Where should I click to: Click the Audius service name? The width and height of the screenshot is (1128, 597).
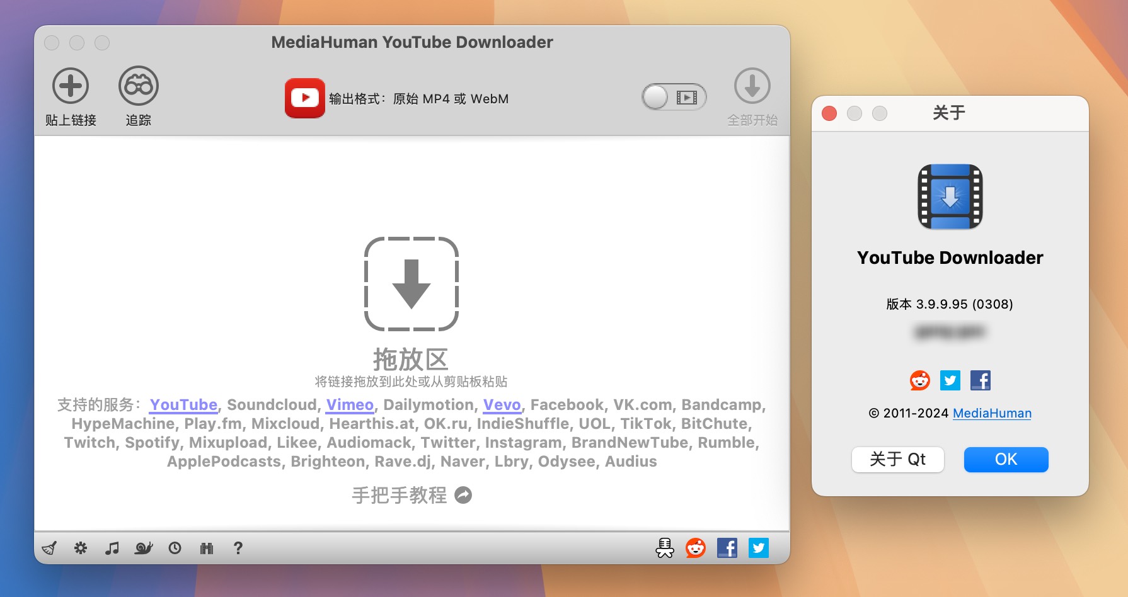coord(631,462)
